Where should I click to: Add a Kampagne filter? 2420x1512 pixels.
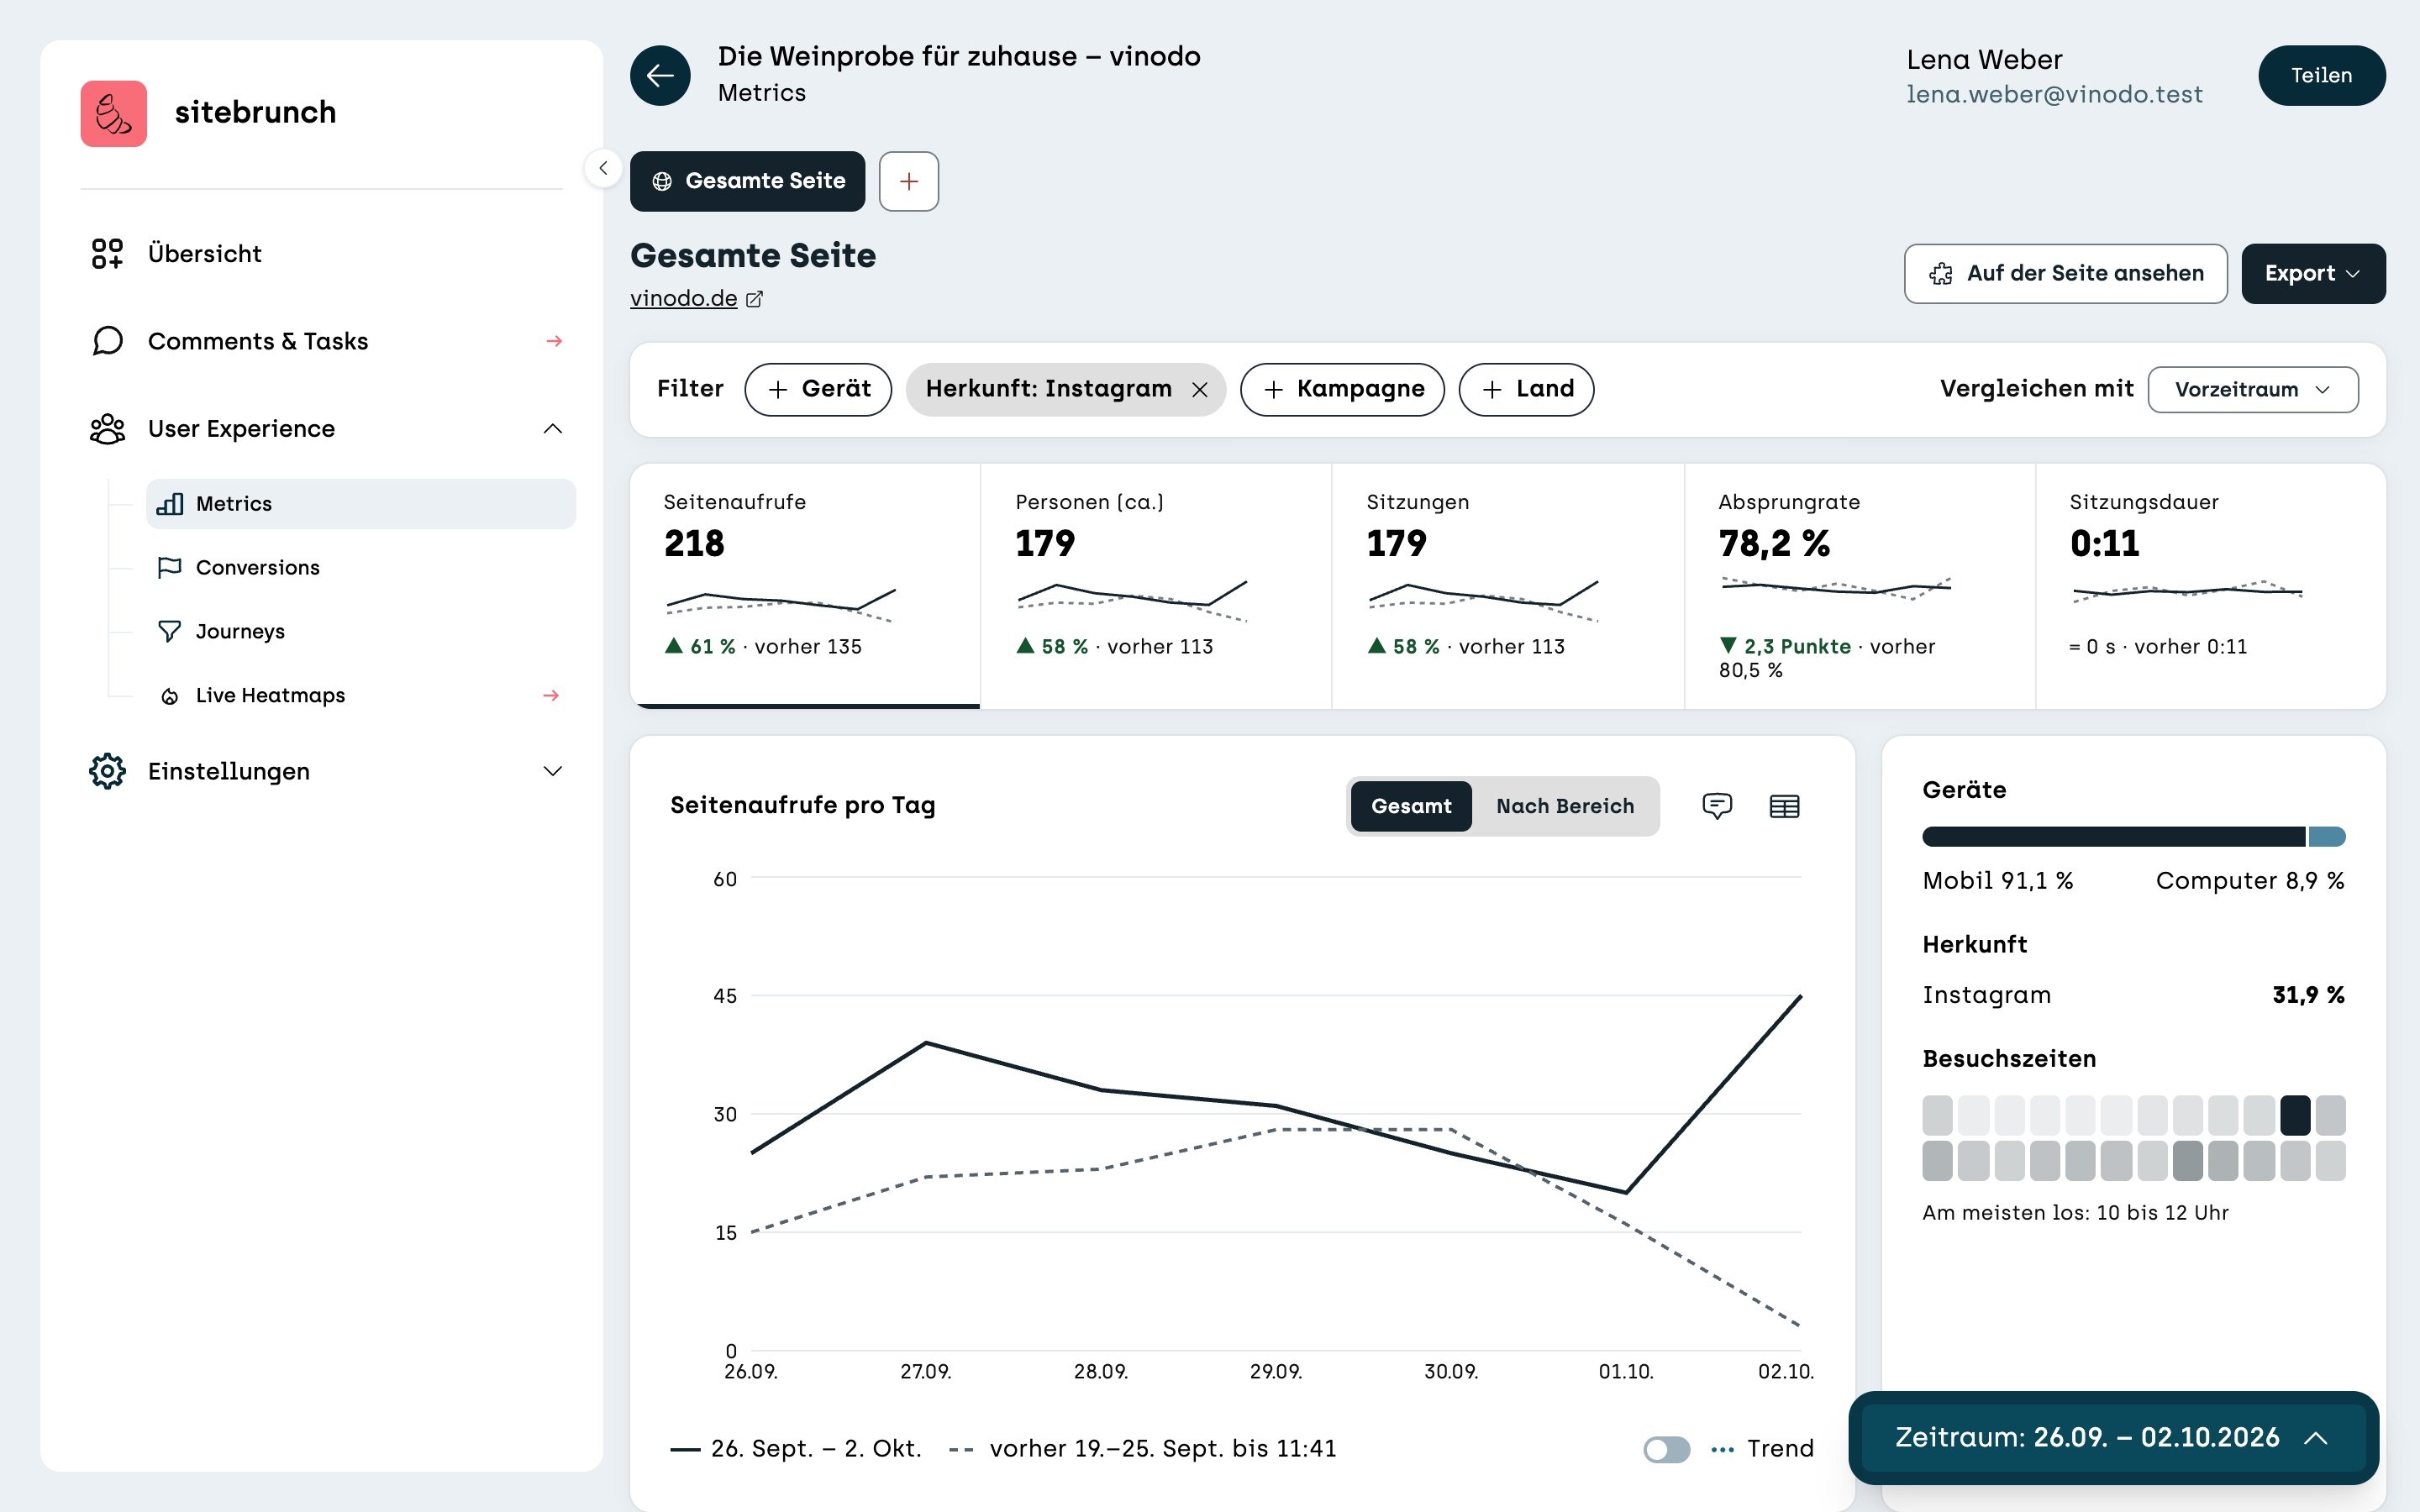coord(1342,389)
